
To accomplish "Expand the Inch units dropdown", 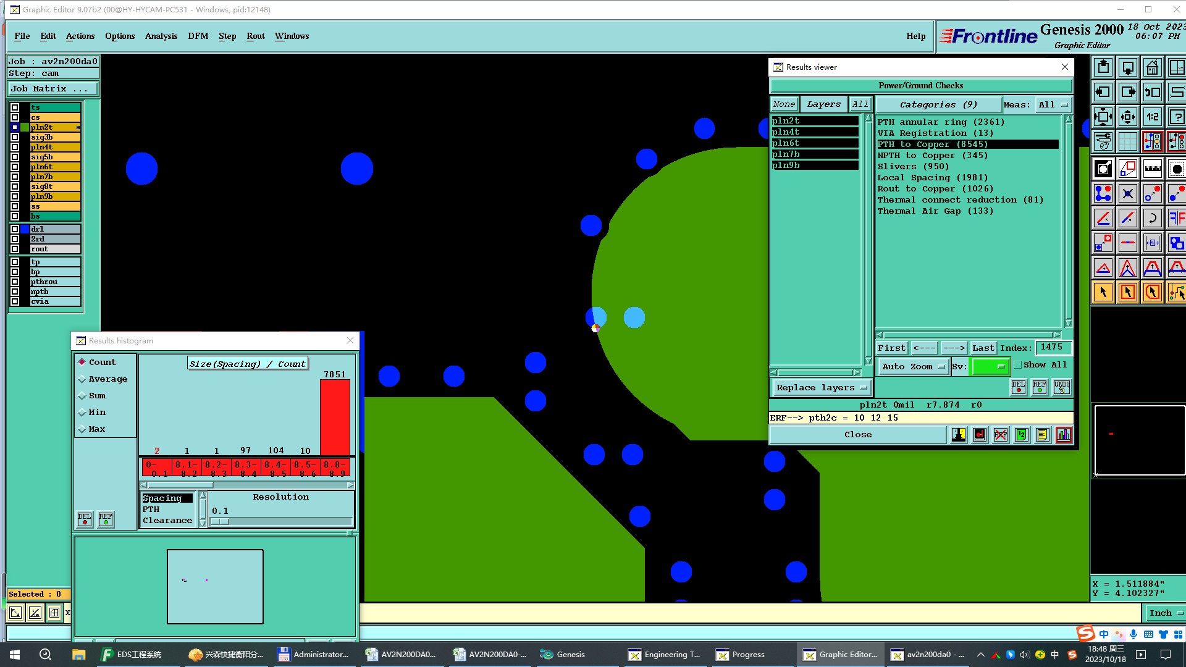I will tap(1165, 613).
